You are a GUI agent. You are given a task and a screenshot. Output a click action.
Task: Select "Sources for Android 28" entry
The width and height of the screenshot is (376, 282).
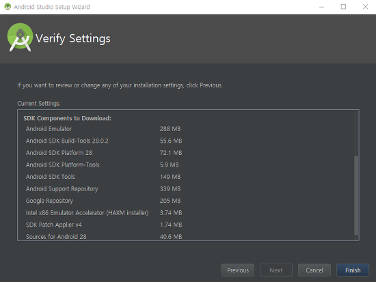tap(56, 237)
